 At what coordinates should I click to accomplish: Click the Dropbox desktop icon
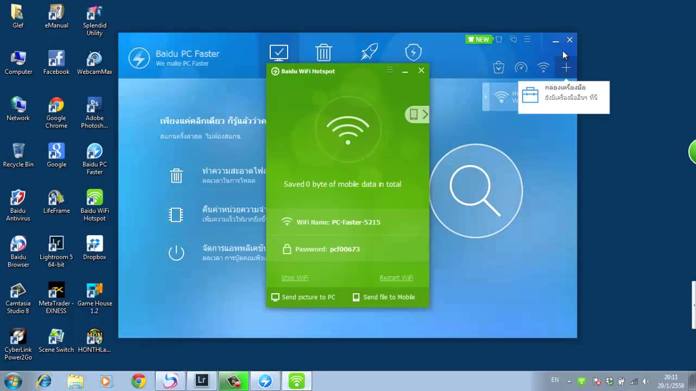click(95, 248)
